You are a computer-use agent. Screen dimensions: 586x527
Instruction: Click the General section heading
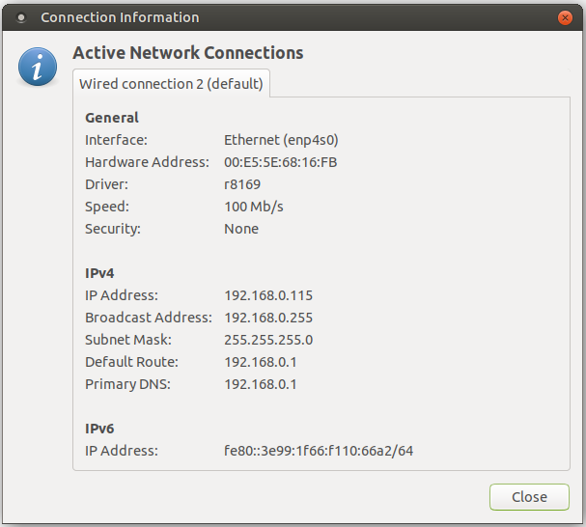pos(112,118)
